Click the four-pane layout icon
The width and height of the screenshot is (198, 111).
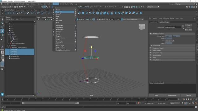(2, 56)
